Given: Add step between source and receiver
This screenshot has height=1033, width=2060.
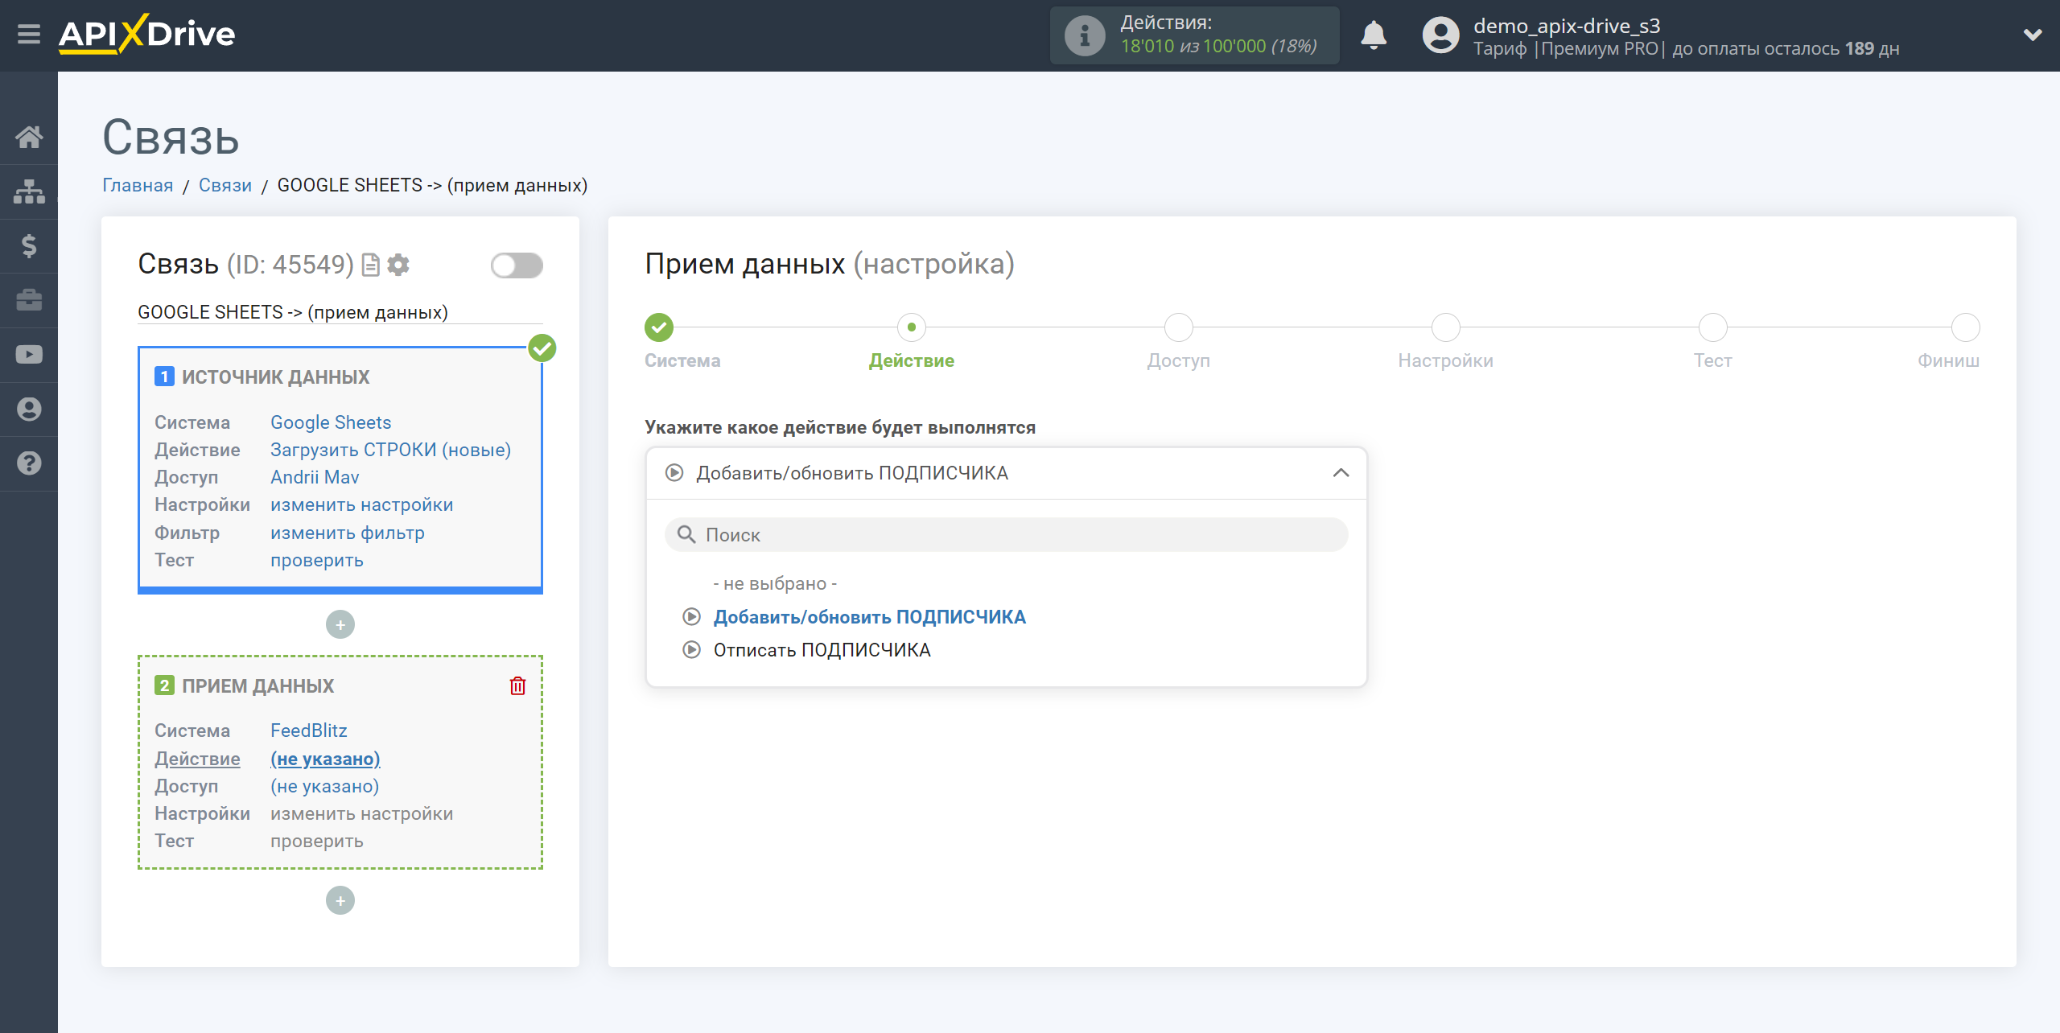Looking at the screenshot, I should coord(340,624).
